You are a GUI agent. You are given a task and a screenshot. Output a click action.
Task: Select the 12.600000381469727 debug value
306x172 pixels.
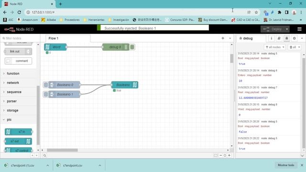pyautogui.click(x=253, y=97)
